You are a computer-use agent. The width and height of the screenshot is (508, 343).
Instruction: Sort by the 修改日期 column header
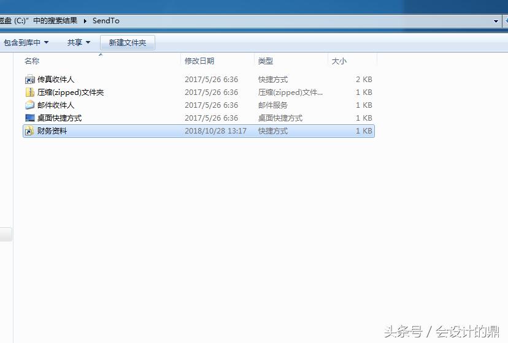coord(199,61)
